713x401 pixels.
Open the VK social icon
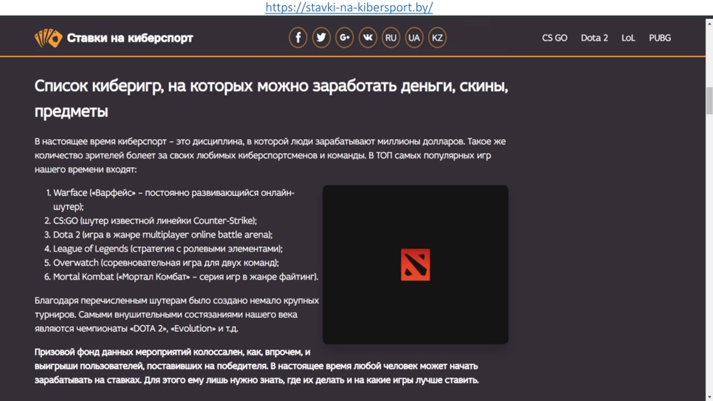point(368,38)
